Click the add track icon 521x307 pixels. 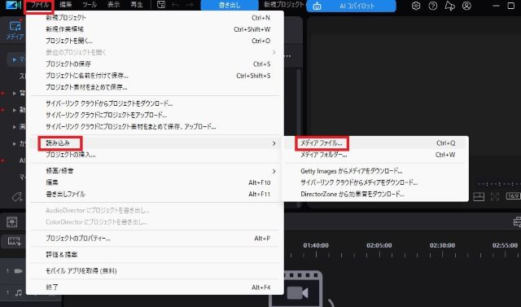[x=15, y=241]
